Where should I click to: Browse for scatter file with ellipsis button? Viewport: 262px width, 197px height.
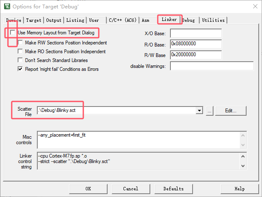click(x=209, y=111)
